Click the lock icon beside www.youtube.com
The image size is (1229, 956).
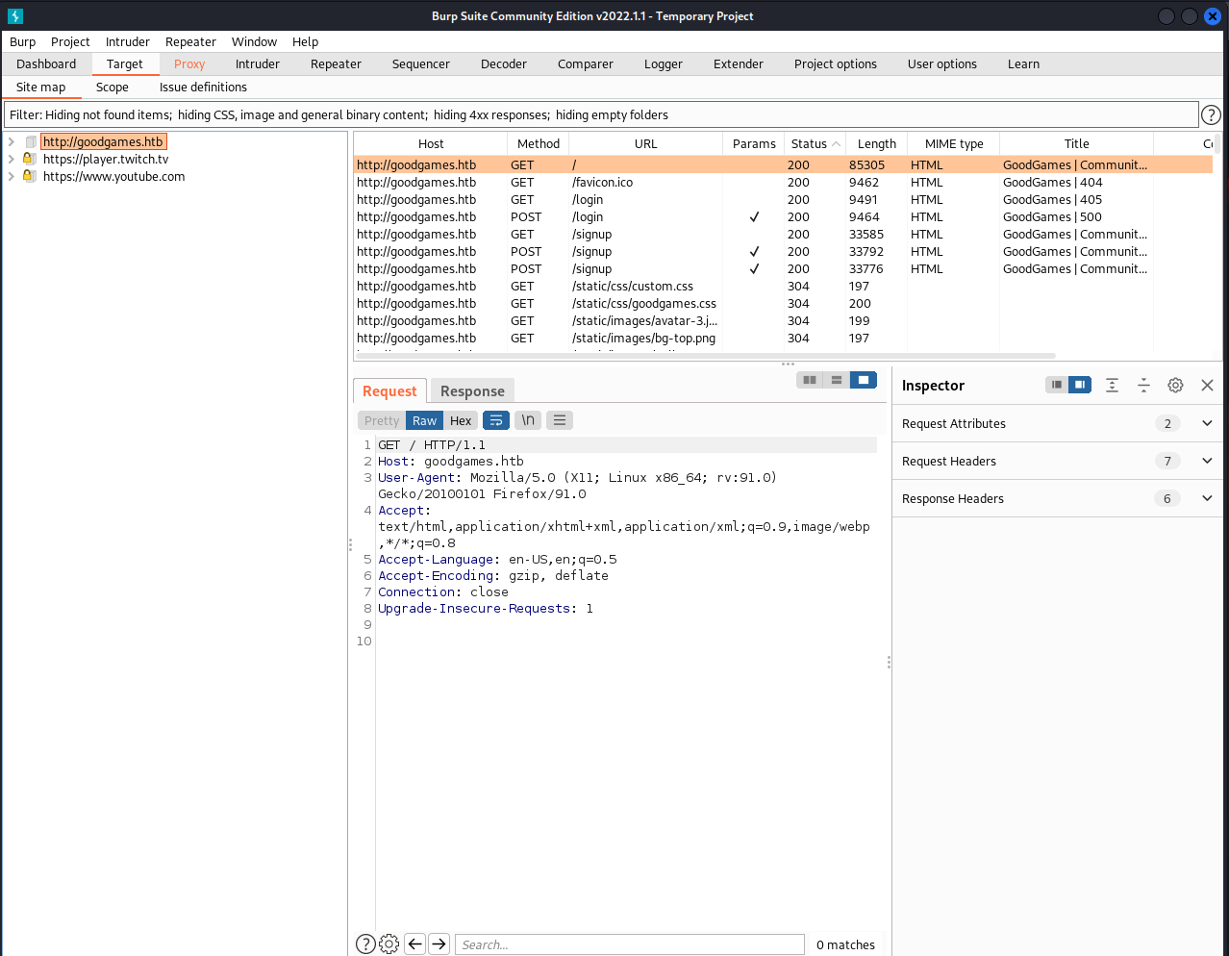(x=30, y=176)
